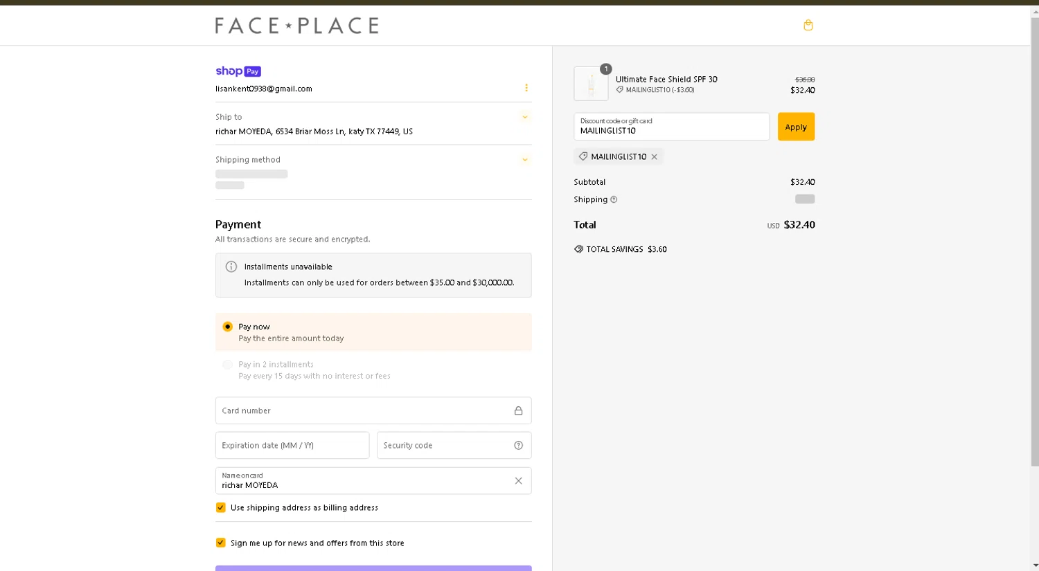1039x571 pixels.
Task: Click the Payment heading
Action: (x=238, y=224)
